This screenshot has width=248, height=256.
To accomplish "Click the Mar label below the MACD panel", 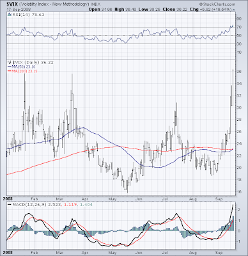I will pyautogui.click(x=60, y=252).
